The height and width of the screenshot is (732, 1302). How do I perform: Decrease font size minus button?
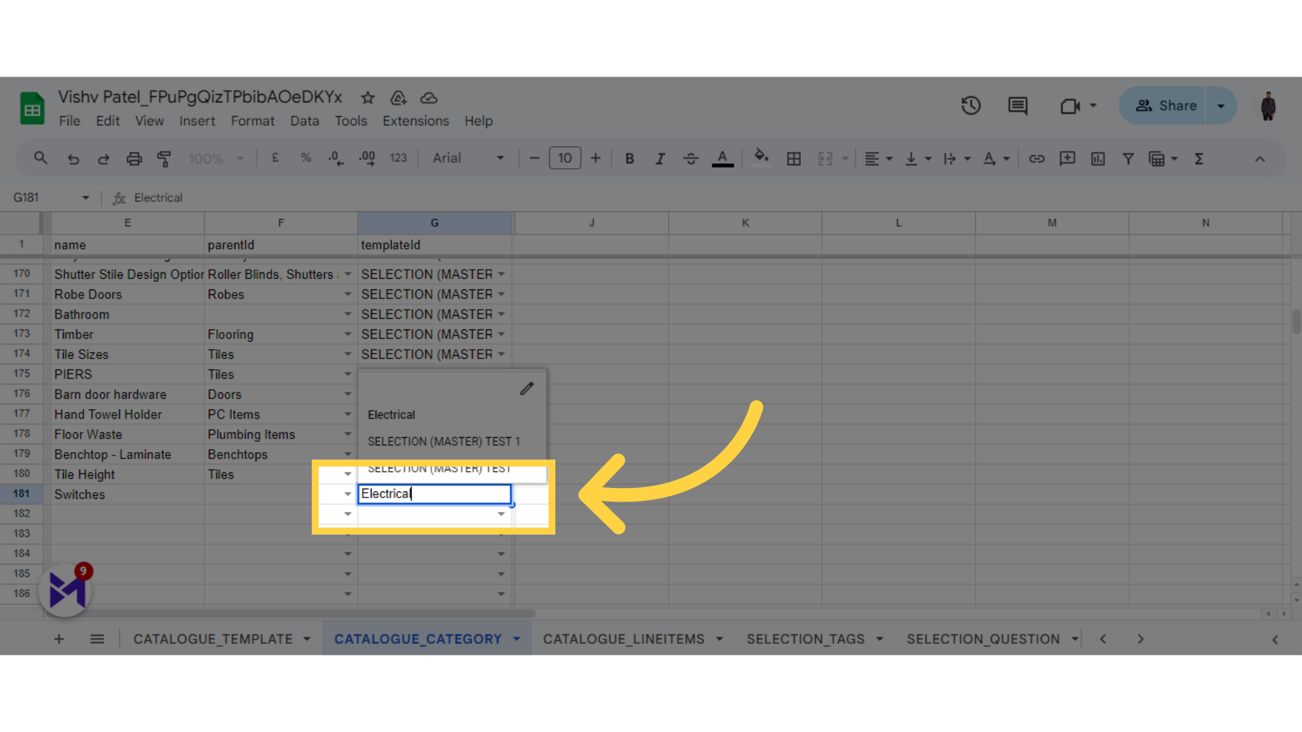point(534,159)
